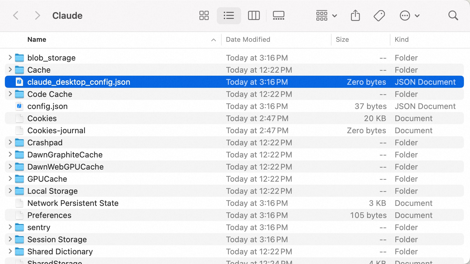This screenshot has height=264, width=470.
Task: Expand the Crashpad folder
Action: [x=10, y=142]
